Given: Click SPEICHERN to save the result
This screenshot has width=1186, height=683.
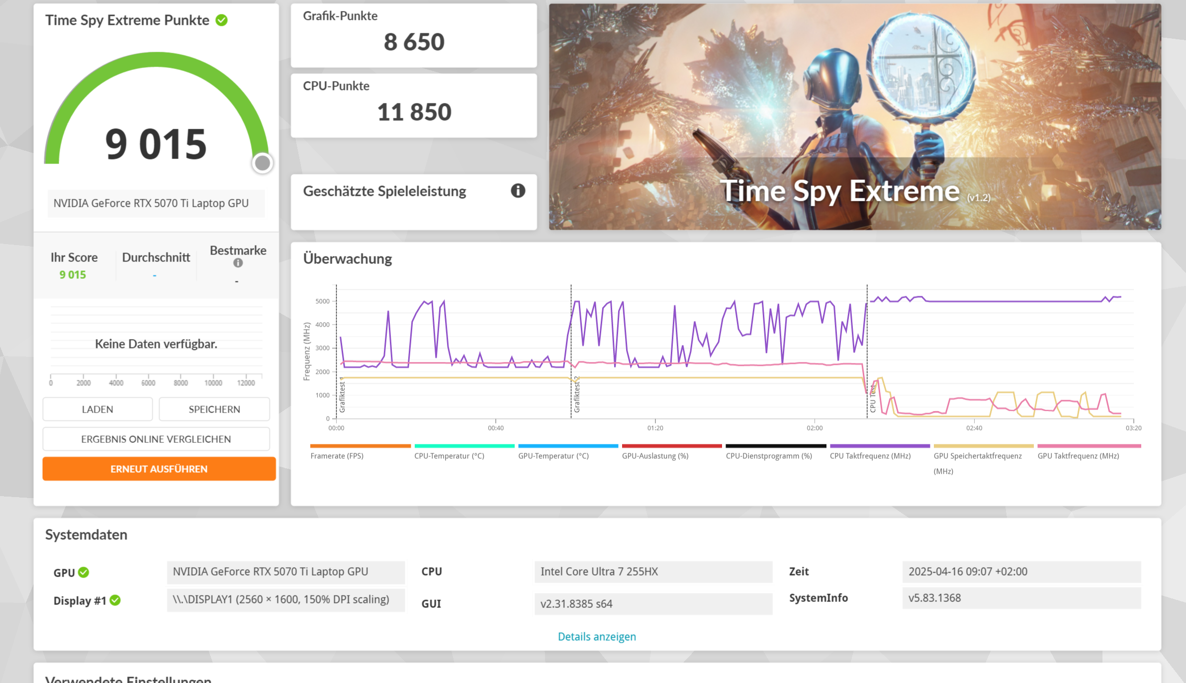Looking at the screenshot, I should point(214,409).
